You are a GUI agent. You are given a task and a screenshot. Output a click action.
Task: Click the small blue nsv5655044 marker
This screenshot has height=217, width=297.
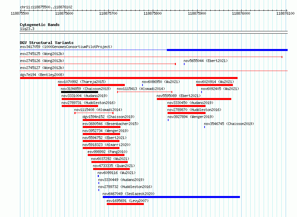click(184, 64)
